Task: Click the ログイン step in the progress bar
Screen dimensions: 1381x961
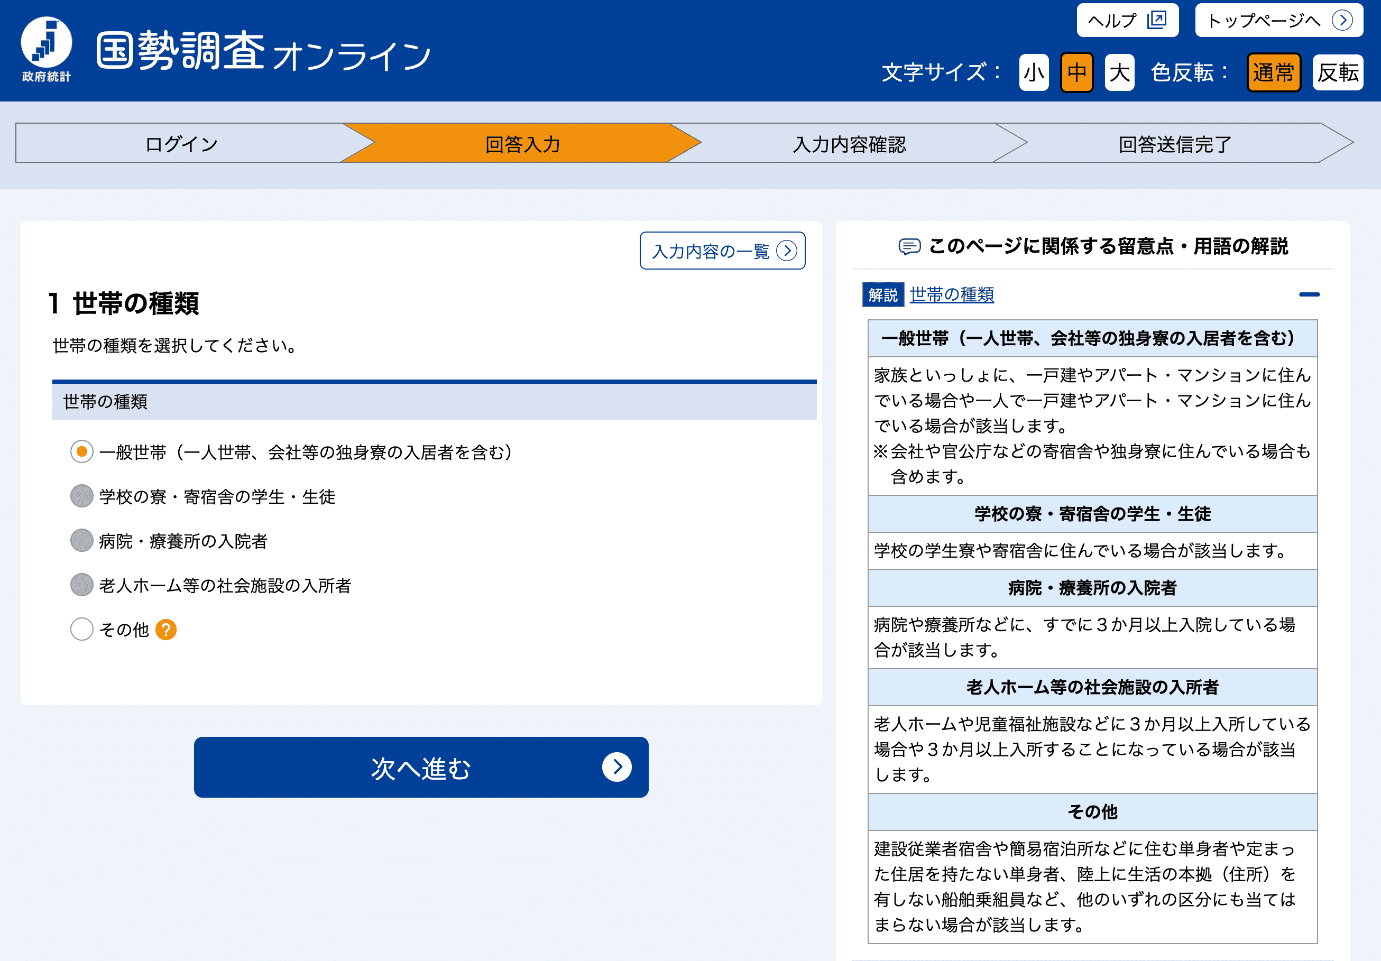Action: click(x=180, y=144)
